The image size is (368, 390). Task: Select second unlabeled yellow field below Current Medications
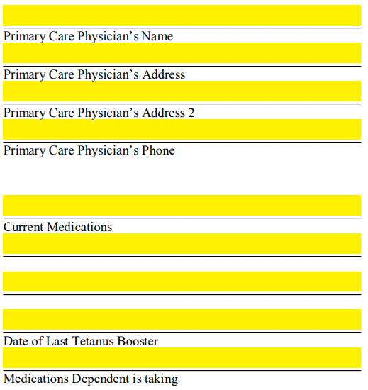tap(182, 282)
